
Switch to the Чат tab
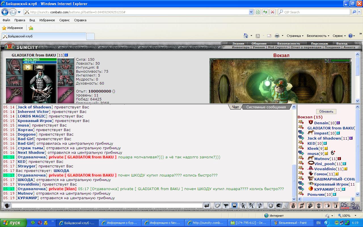pyautogui.click(x=235, y=107)
